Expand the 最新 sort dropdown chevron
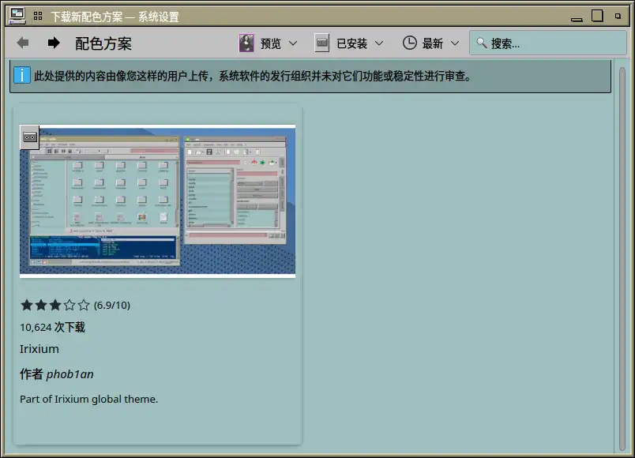The height and width of the screenshot is (458, 635). coord(454,43)
